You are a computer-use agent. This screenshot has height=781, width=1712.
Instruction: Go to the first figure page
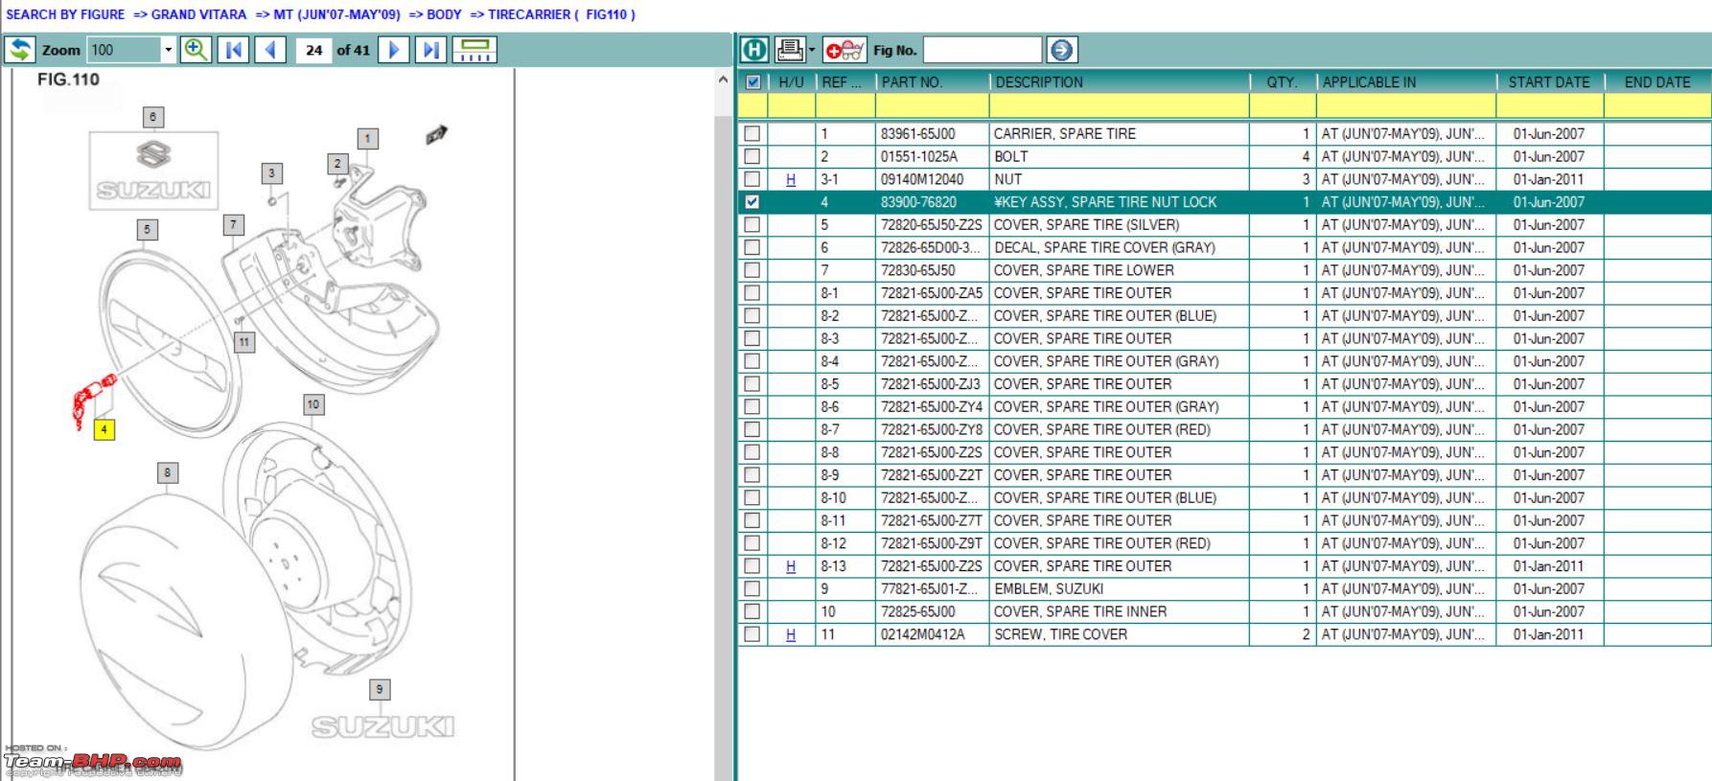(233, 50)
